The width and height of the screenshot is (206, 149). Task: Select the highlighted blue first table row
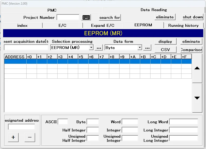(x=98, y=61)
